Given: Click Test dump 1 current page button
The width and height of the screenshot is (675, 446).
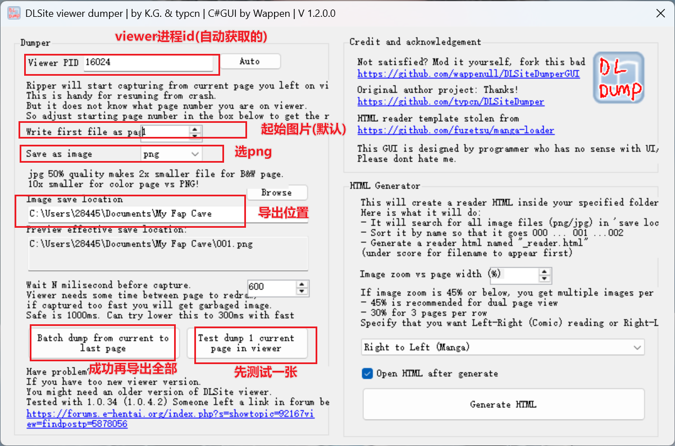Looking at the screenshot, I should (246, 343).
